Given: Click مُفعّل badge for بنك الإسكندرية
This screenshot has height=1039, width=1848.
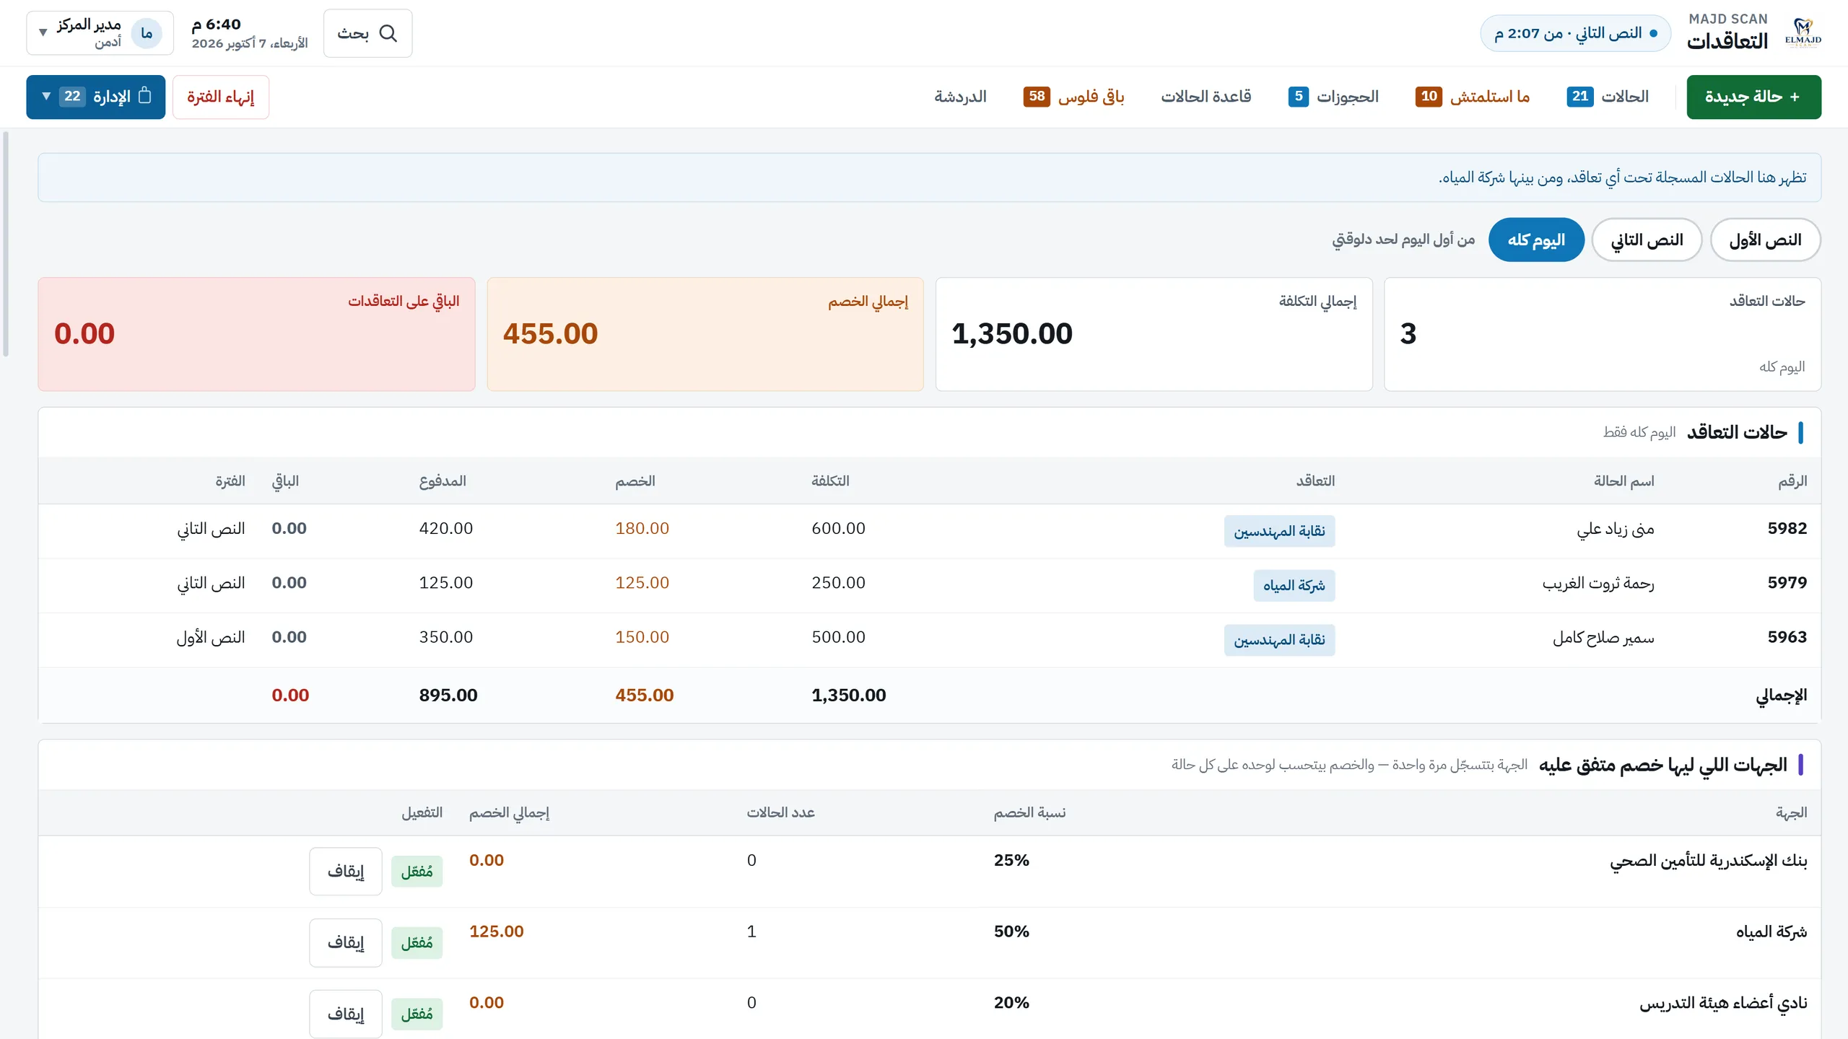Looking at the screenshot, I should pyautogui.click(x=417, y=872).
